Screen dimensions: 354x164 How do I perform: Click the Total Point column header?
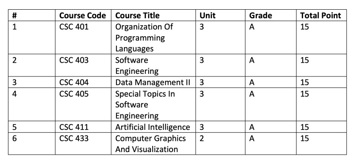point(320,15)
